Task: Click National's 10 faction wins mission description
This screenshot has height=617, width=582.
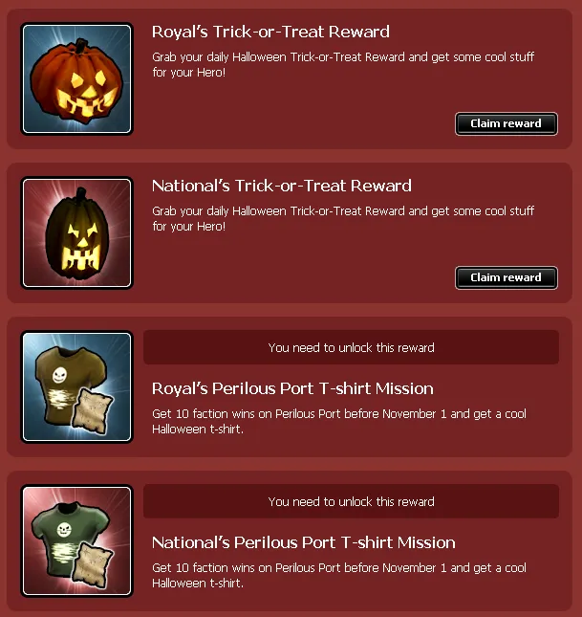Action: (339, 575)
